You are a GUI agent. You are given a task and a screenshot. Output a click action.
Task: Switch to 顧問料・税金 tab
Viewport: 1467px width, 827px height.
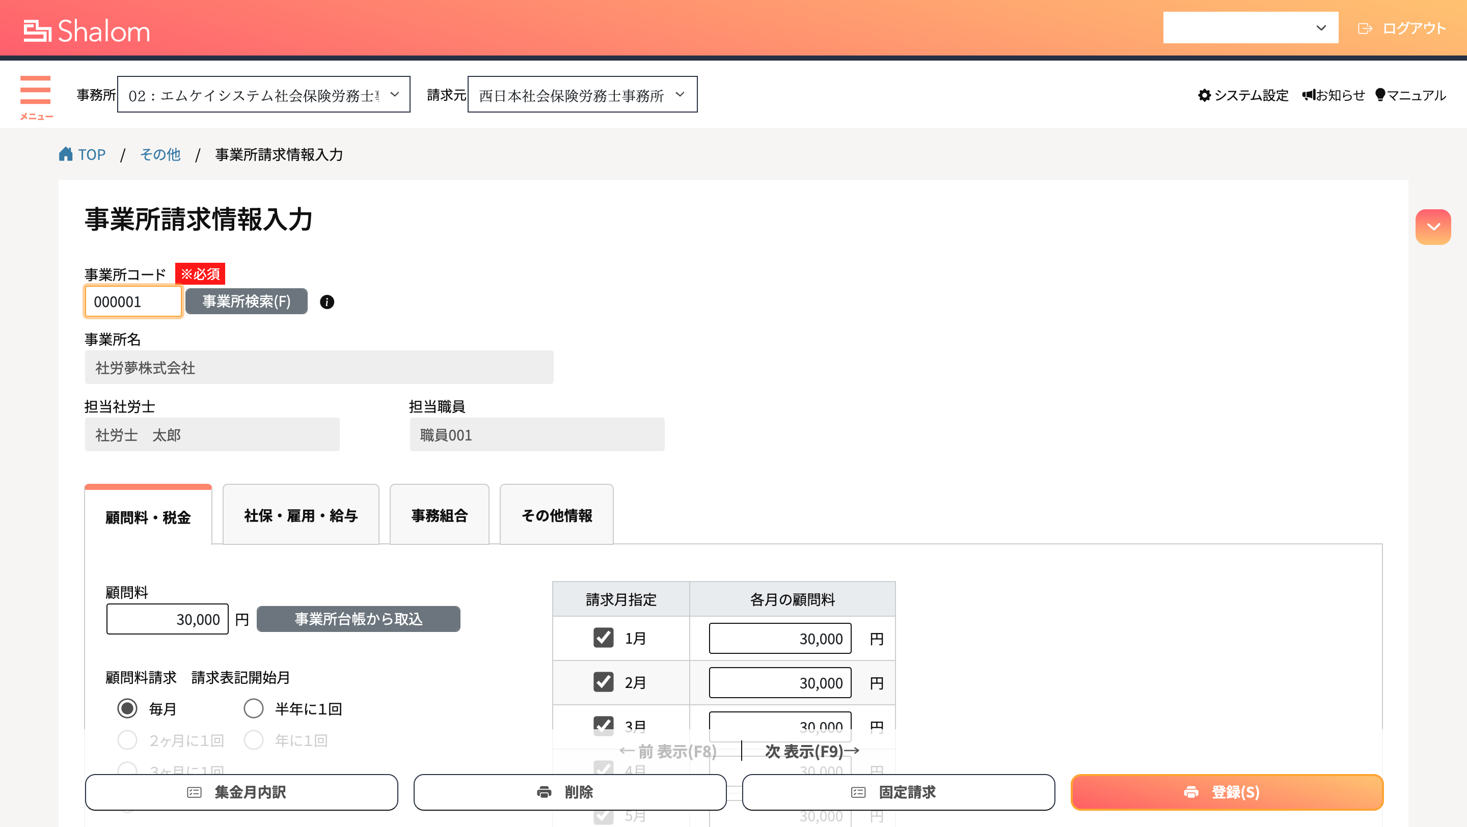148,516
